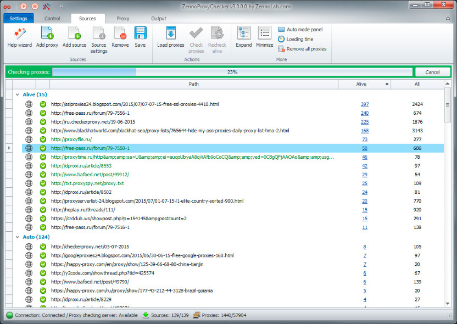The image size is (457, 324).
Task: Click All value 3143 in blackhatworld row
Action: (417, 131)
